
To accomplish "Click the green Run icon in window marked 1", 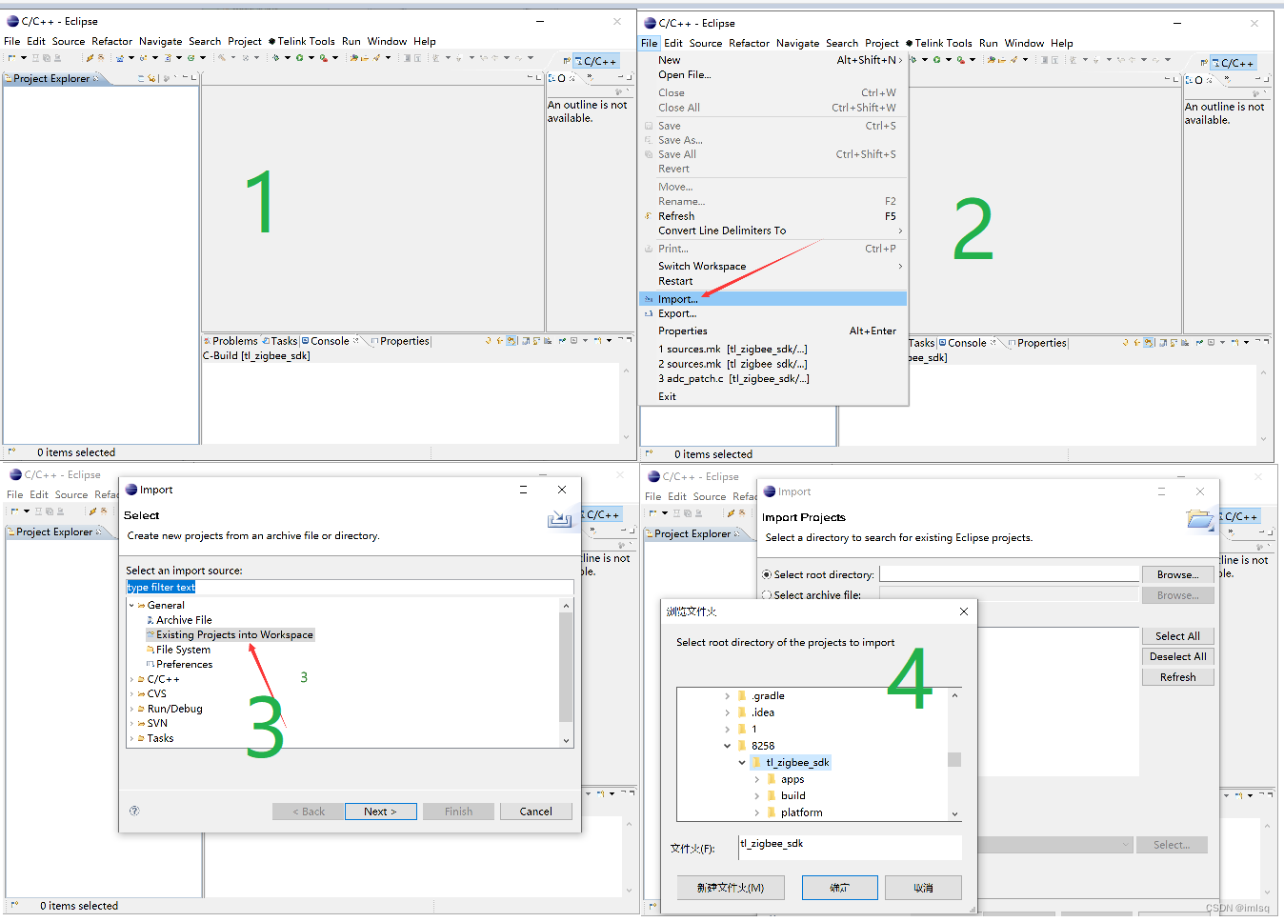I will 299,58.
